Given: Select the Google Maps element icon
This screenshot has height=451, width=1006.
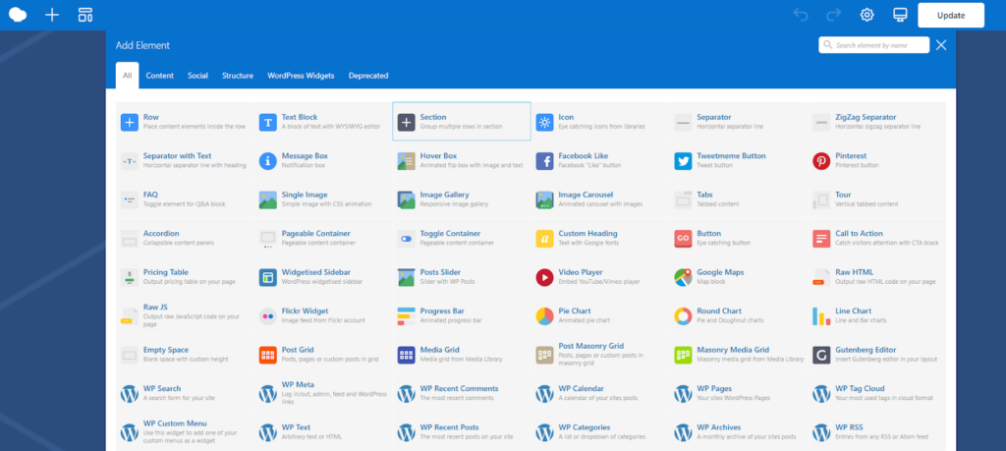Looking at the screenshot, I should pos(684,277).
